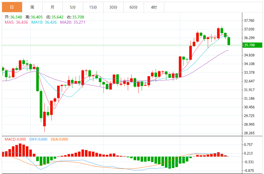264x174 pixels.
Task: Click the DEA:0.000 label
Action: pos(59,139)
